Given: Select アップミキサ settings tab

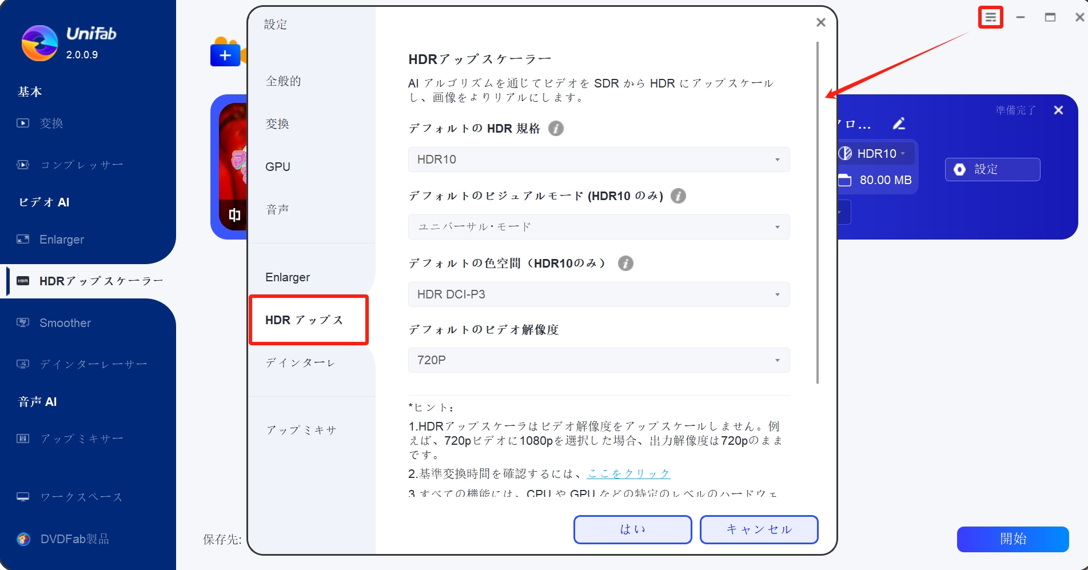Looking at the screenshot, I should tap(301, 430).
